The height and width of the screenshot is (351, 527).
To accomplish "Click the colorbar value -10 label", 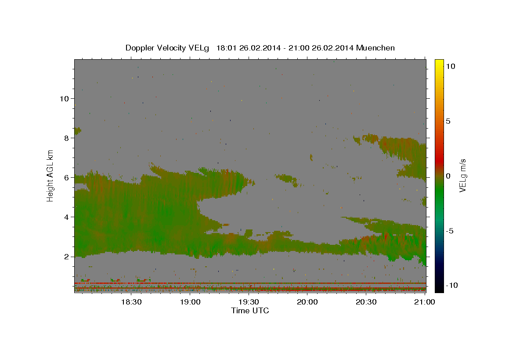I will tap(452, 285).
